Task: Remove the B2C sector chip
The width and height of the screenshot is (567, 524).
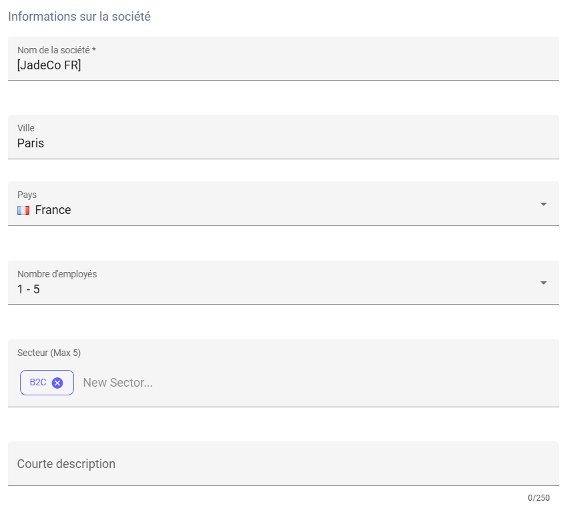Action: pos(57,383)
